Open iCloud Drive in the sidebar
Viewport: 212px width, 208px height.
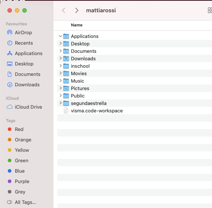click(25, 107)
